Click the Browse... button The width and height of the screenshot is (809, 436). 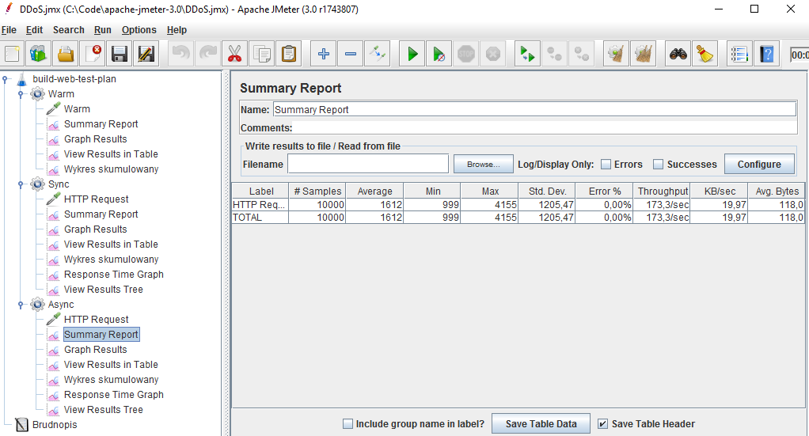(484, 164)
